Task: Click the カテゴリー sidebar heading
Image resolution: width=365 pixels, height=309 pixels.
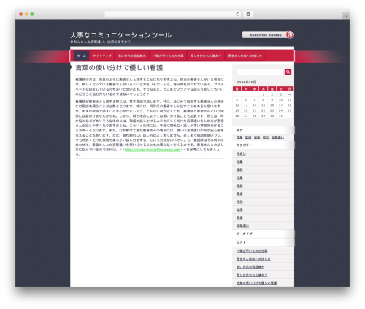Action: [244, 145]
